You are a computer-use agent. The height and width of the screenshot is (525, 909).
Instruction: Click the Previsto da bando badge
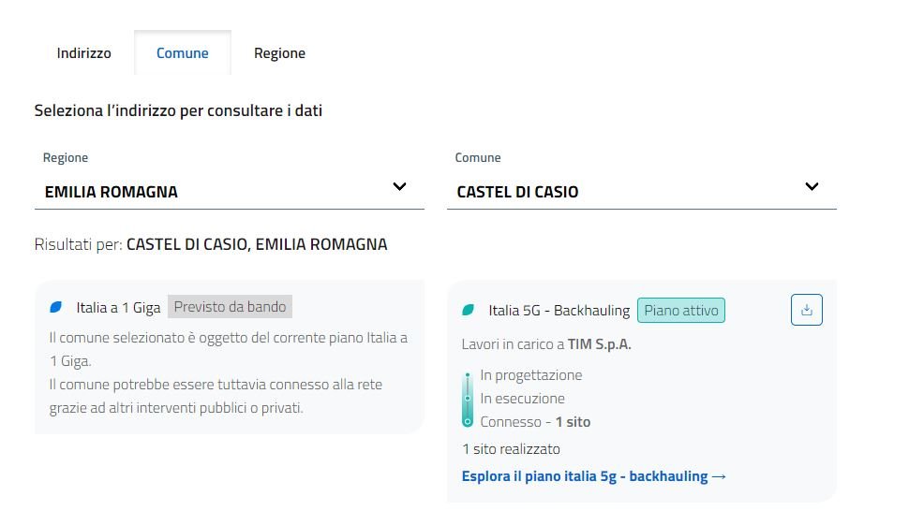pyautogui.click(x=230, y=307)
